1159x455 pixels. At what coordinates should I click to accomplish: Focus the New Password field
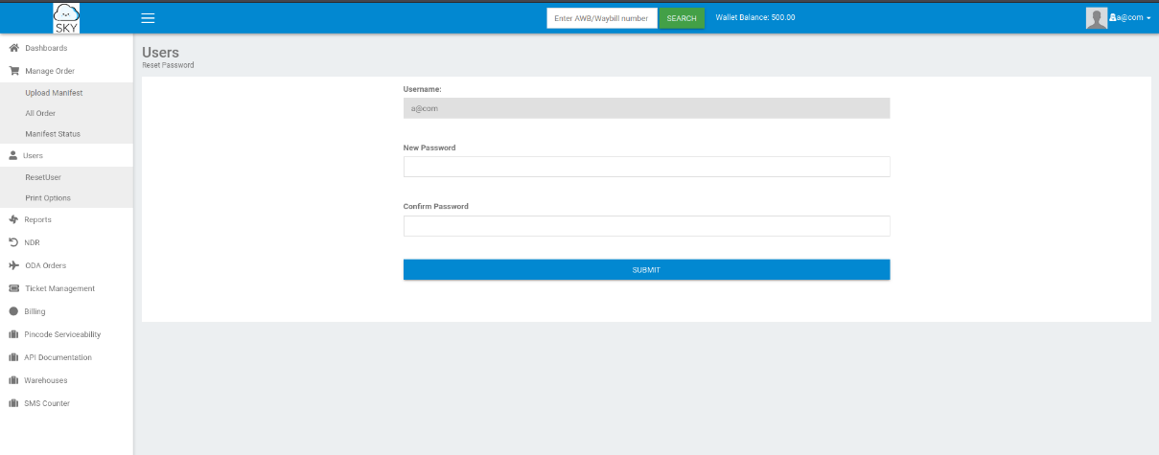click(646, 168)
